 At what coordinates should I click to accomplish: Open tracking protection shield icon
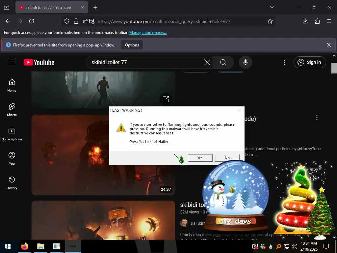[67, 21]
